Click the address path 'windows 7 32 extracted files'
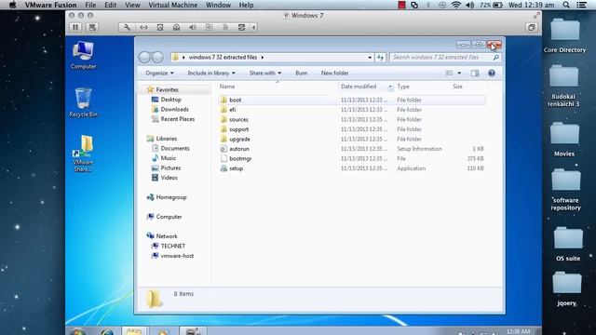 pos(223,58)
